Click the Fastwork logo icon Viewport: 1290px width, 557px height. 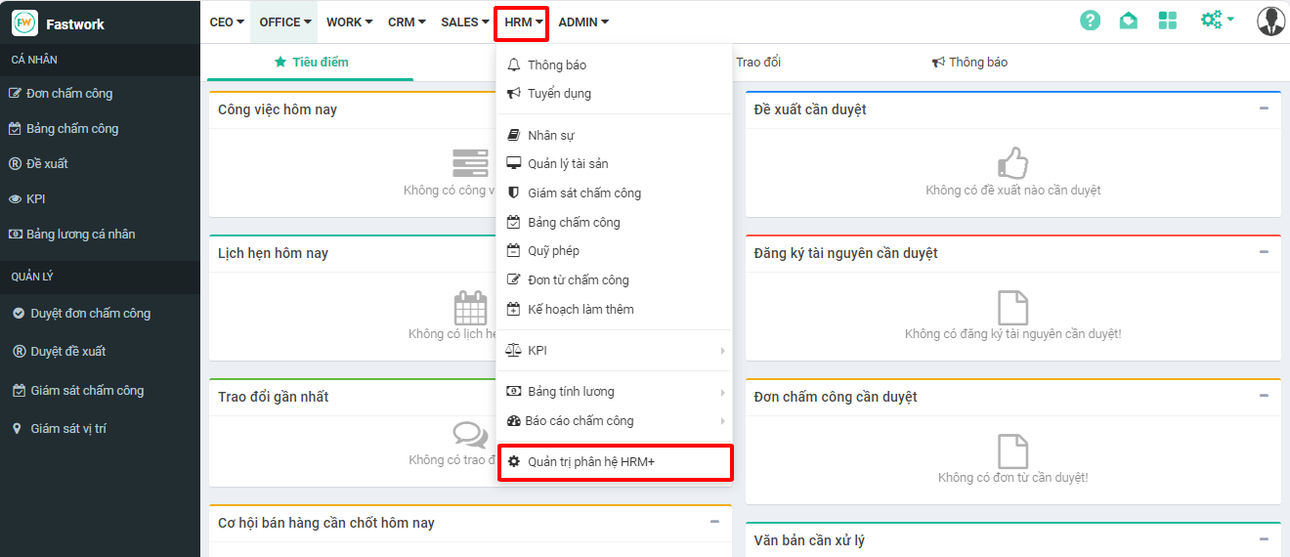[24, 22]
